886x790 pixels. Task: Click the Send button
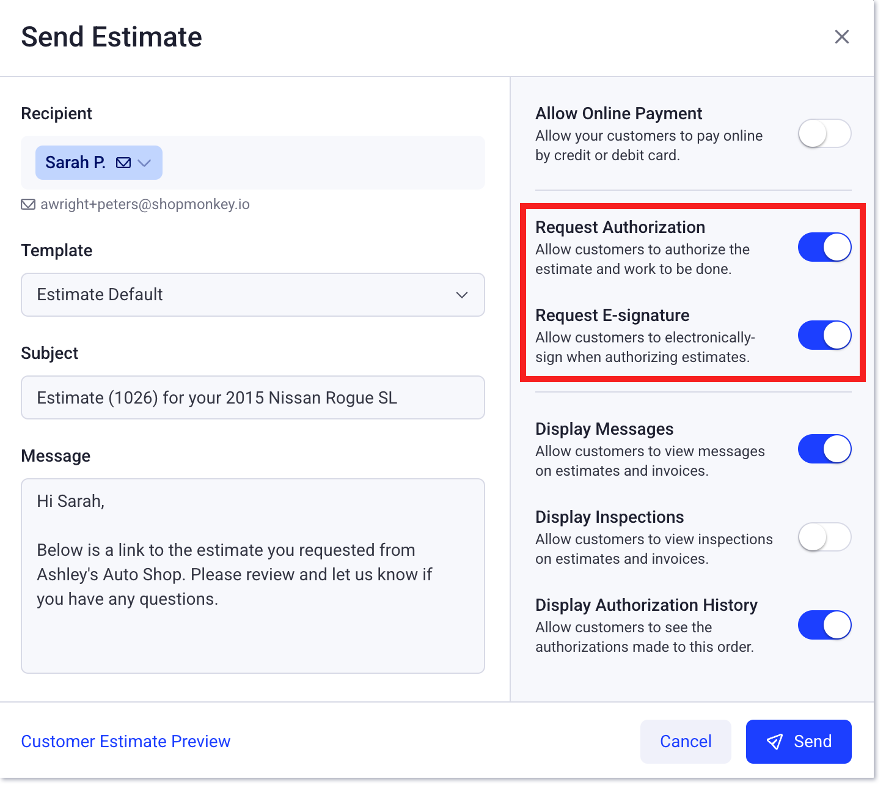click(x=799, y=741)
